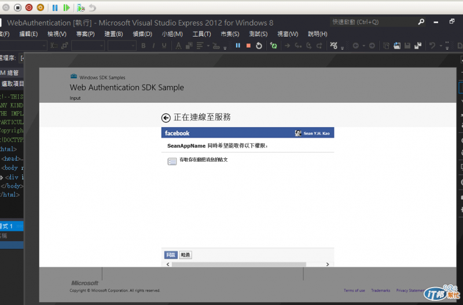This screenshot has height=305, width=463.
Task: Open the Navigate Backward dropdown arrow
Action: (364, 46)
